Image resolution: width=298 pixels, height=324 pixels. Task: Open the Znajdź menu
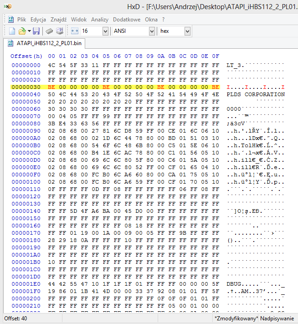tap(58, 20)
